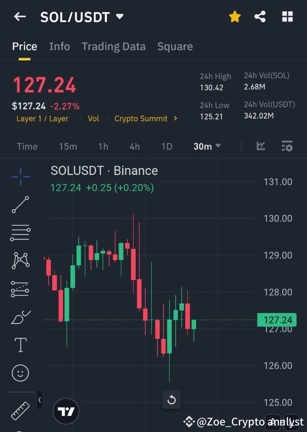
Task: Open the SOL/USDT pair selector
Action: click(82, 16)
